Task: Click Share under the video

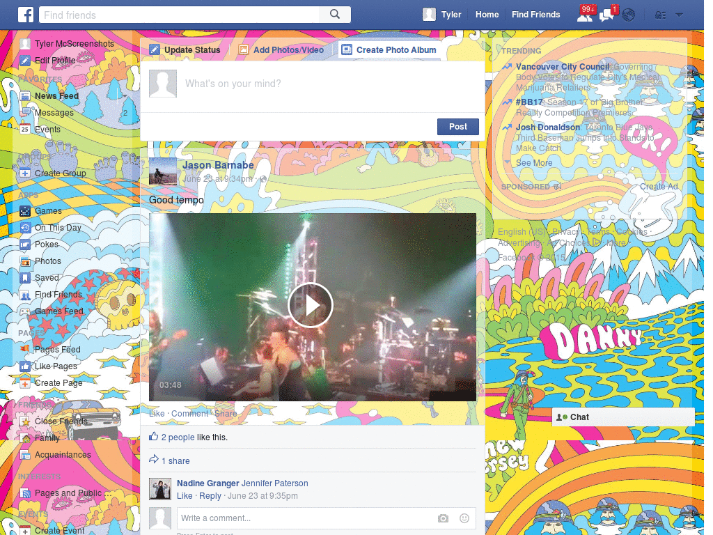Action: click(226, 414)
